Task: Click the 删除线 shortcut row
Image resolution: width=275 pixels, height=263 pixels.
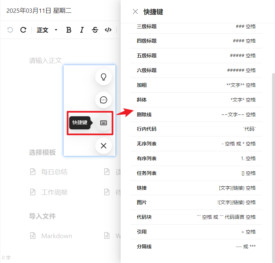Action: (196, 115)
